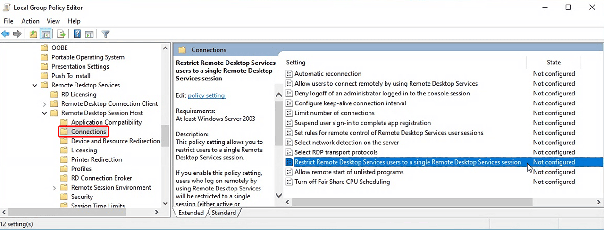
Task: Expand Remote Desktop Connection Client node
Action: pos(45,104)
